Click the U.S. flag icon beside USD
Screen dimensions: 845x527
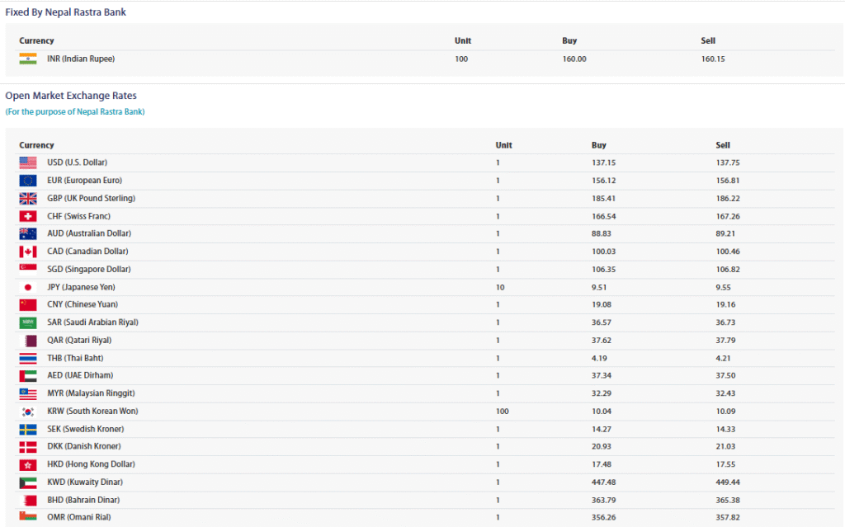tap(28, 162)
